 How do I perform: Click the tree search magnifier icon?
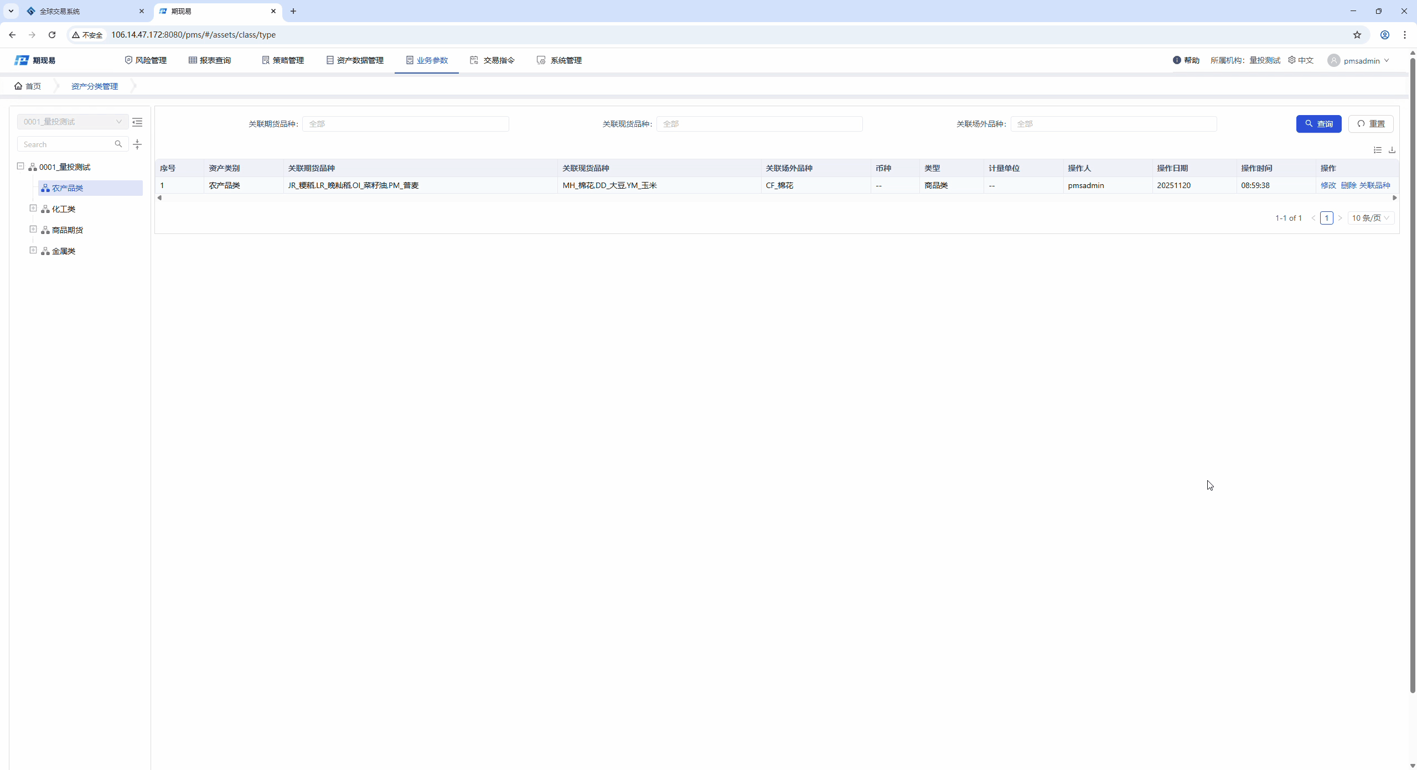(118, 144)
